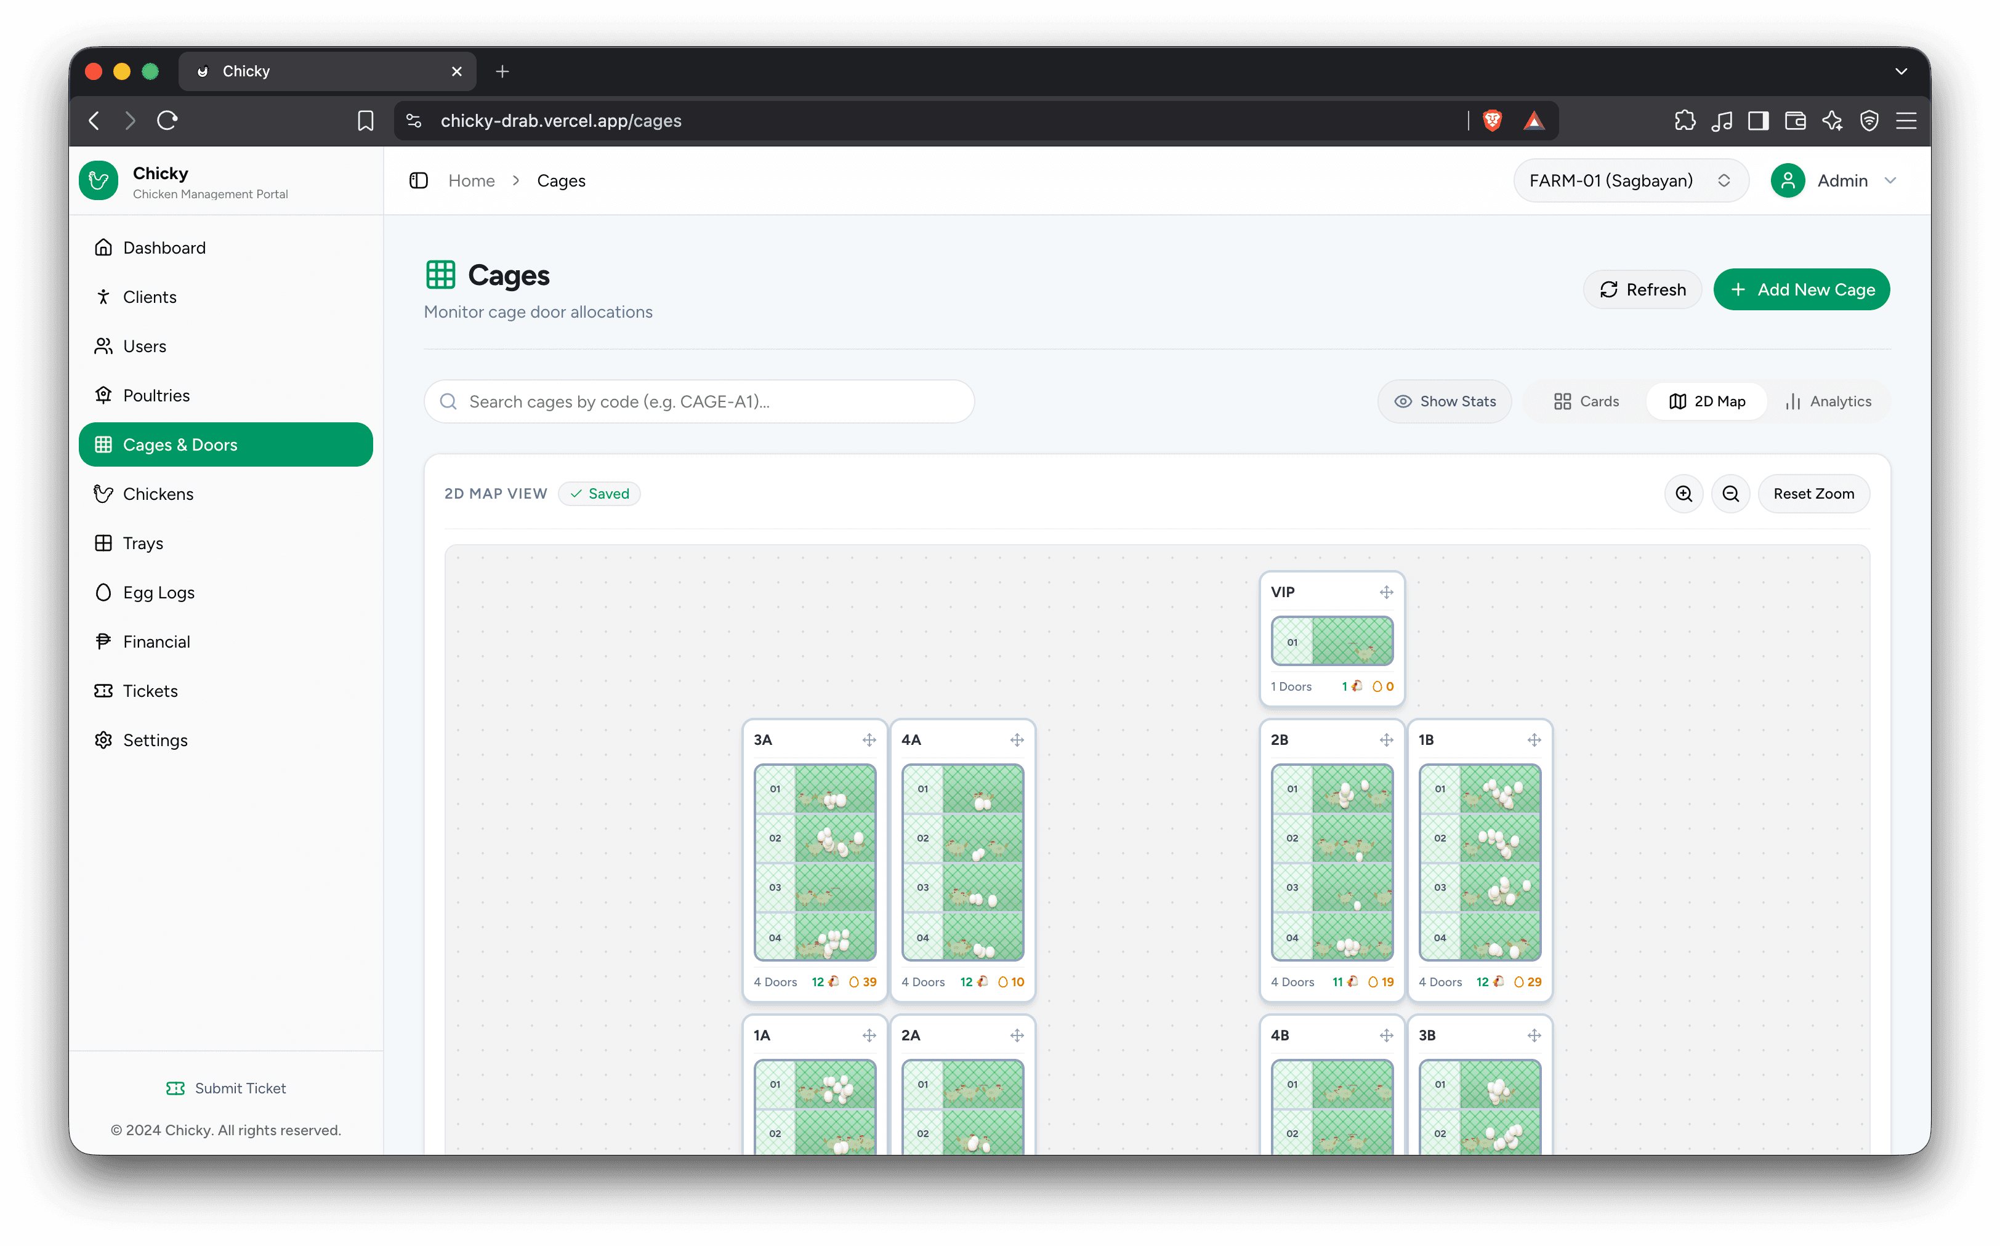Click the Add New Cage button

click(1801, 289)
